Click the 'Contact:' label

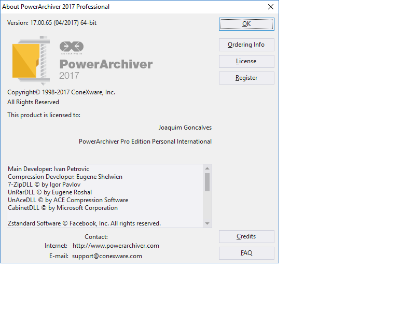(x=96, y=237)
